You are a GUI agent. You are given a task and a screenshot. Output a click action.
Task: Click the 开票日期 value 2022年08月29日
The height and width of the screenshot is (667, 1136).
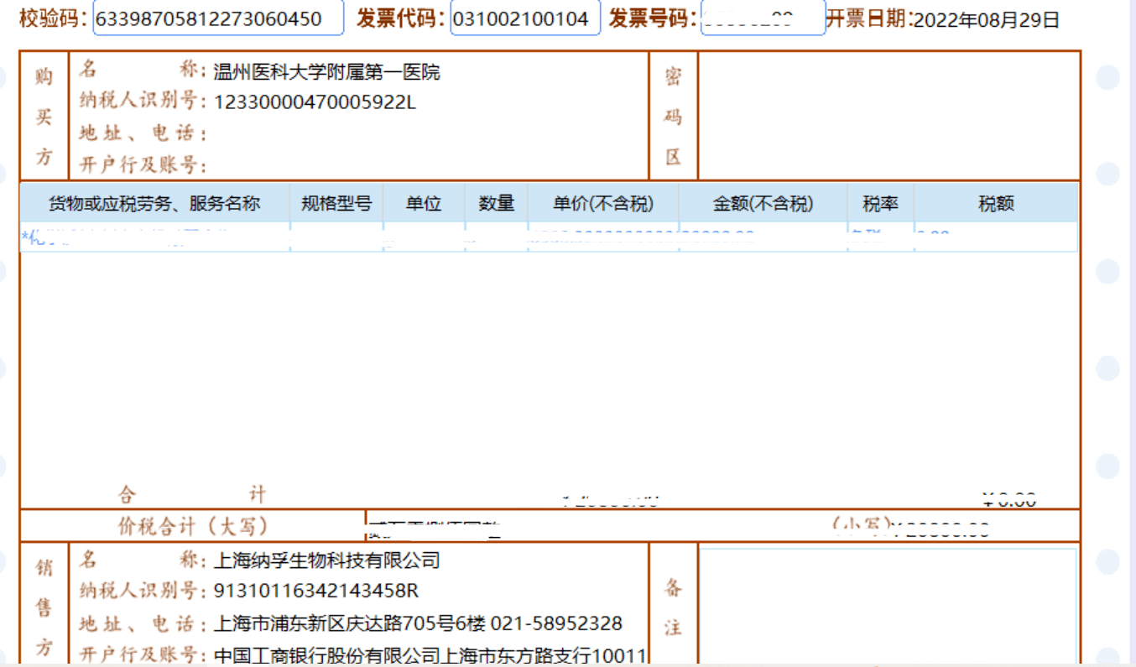[986, 20]
